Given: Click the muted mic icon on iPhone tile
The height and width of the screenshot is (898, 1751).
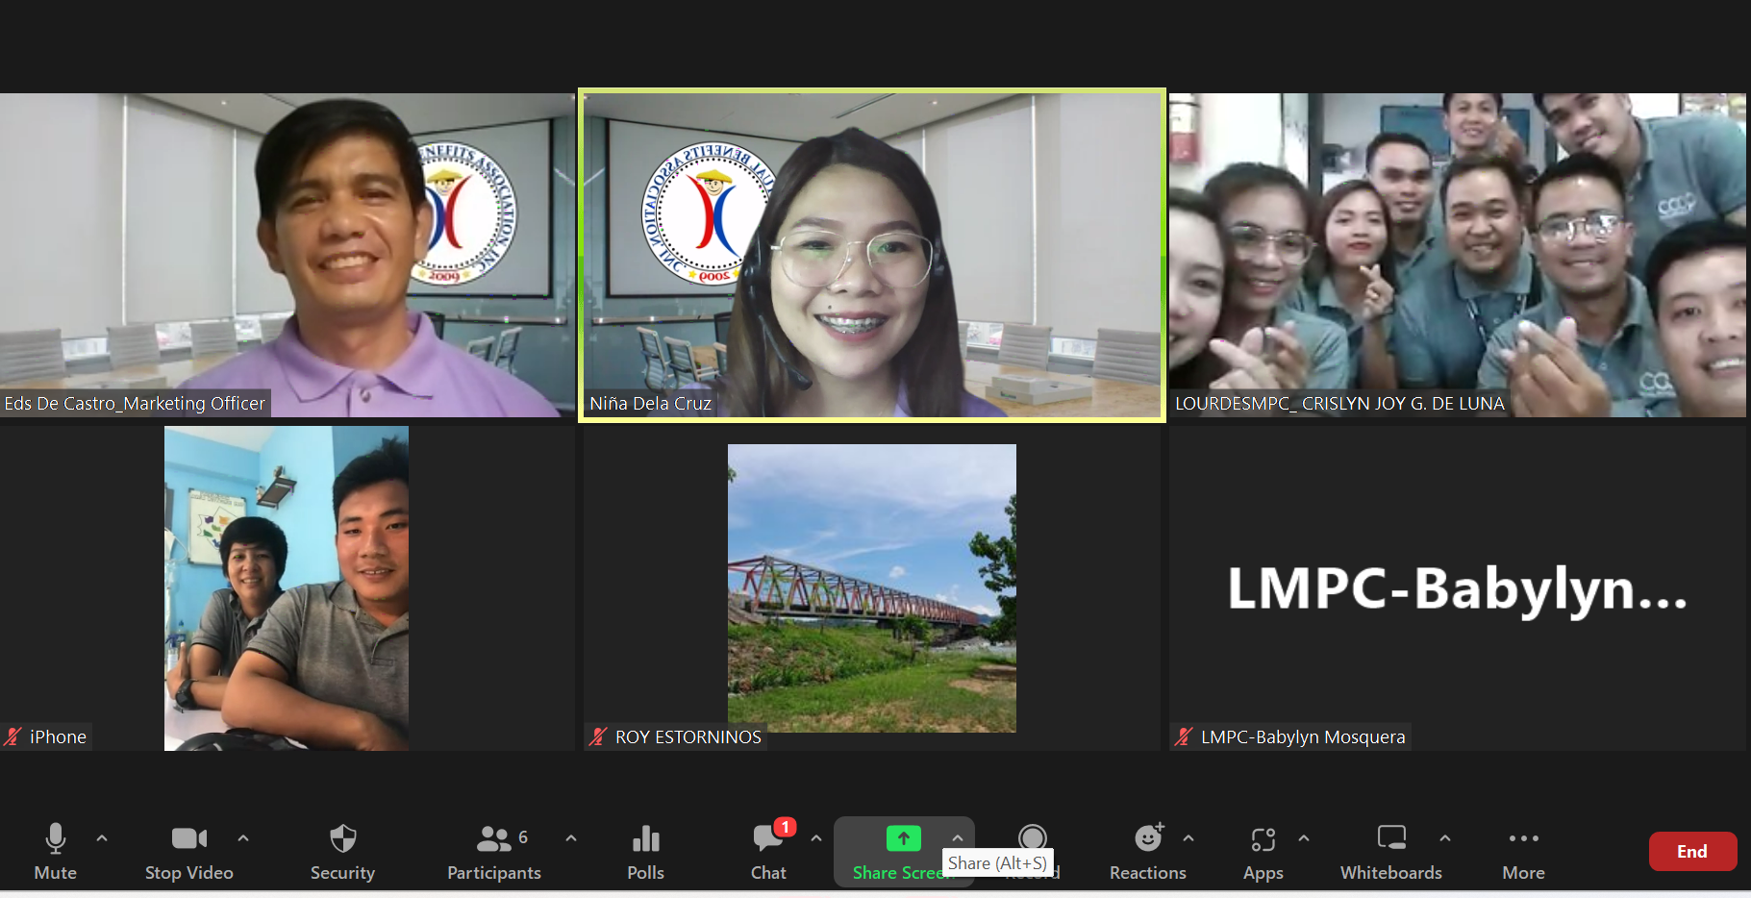Looking at the screenshot, I should pos(13,737).
